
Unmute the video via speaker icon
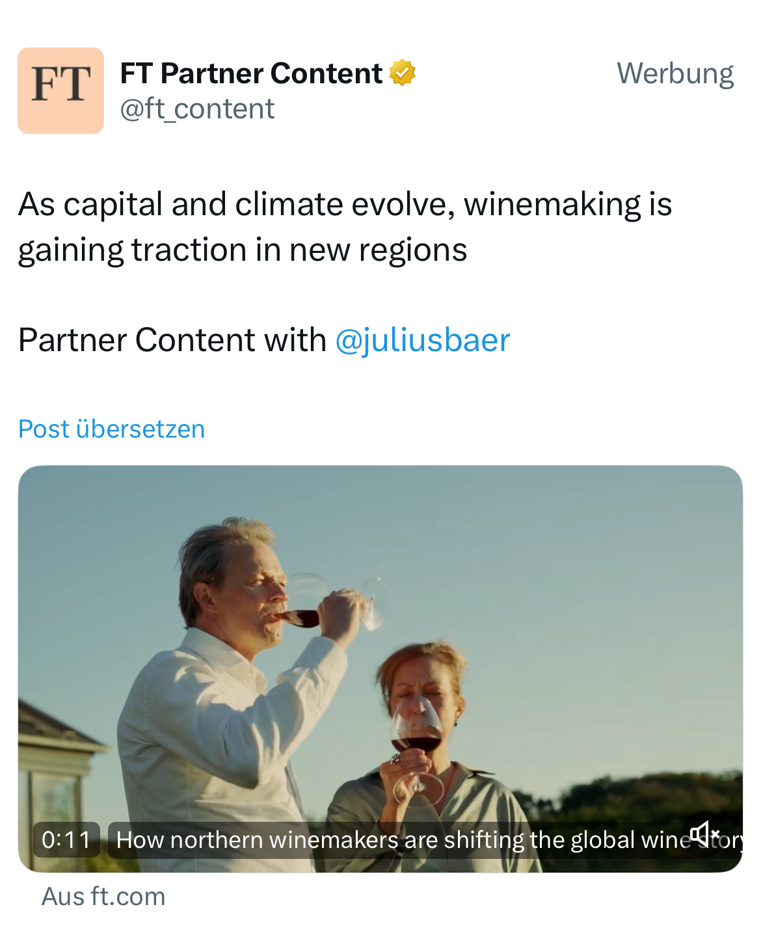click(x=704, y=833)
